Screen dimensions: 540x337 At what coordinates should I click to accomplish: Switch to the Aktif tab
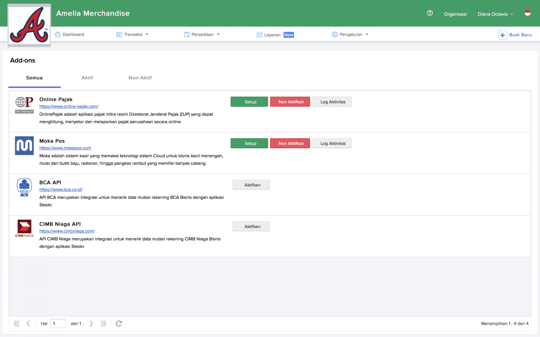(87, 78)
